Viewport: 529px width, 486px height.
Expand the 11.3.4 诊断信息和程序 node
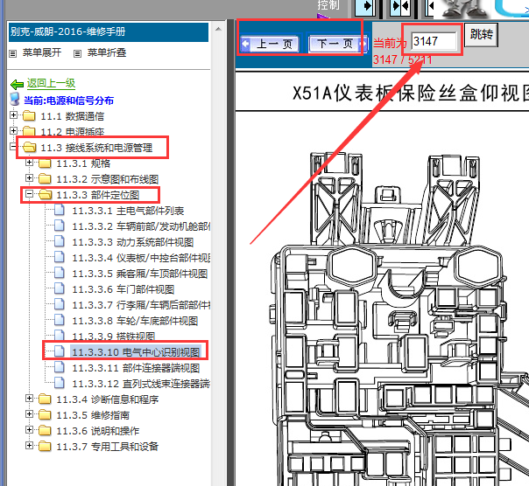click(x=30, y=398)
